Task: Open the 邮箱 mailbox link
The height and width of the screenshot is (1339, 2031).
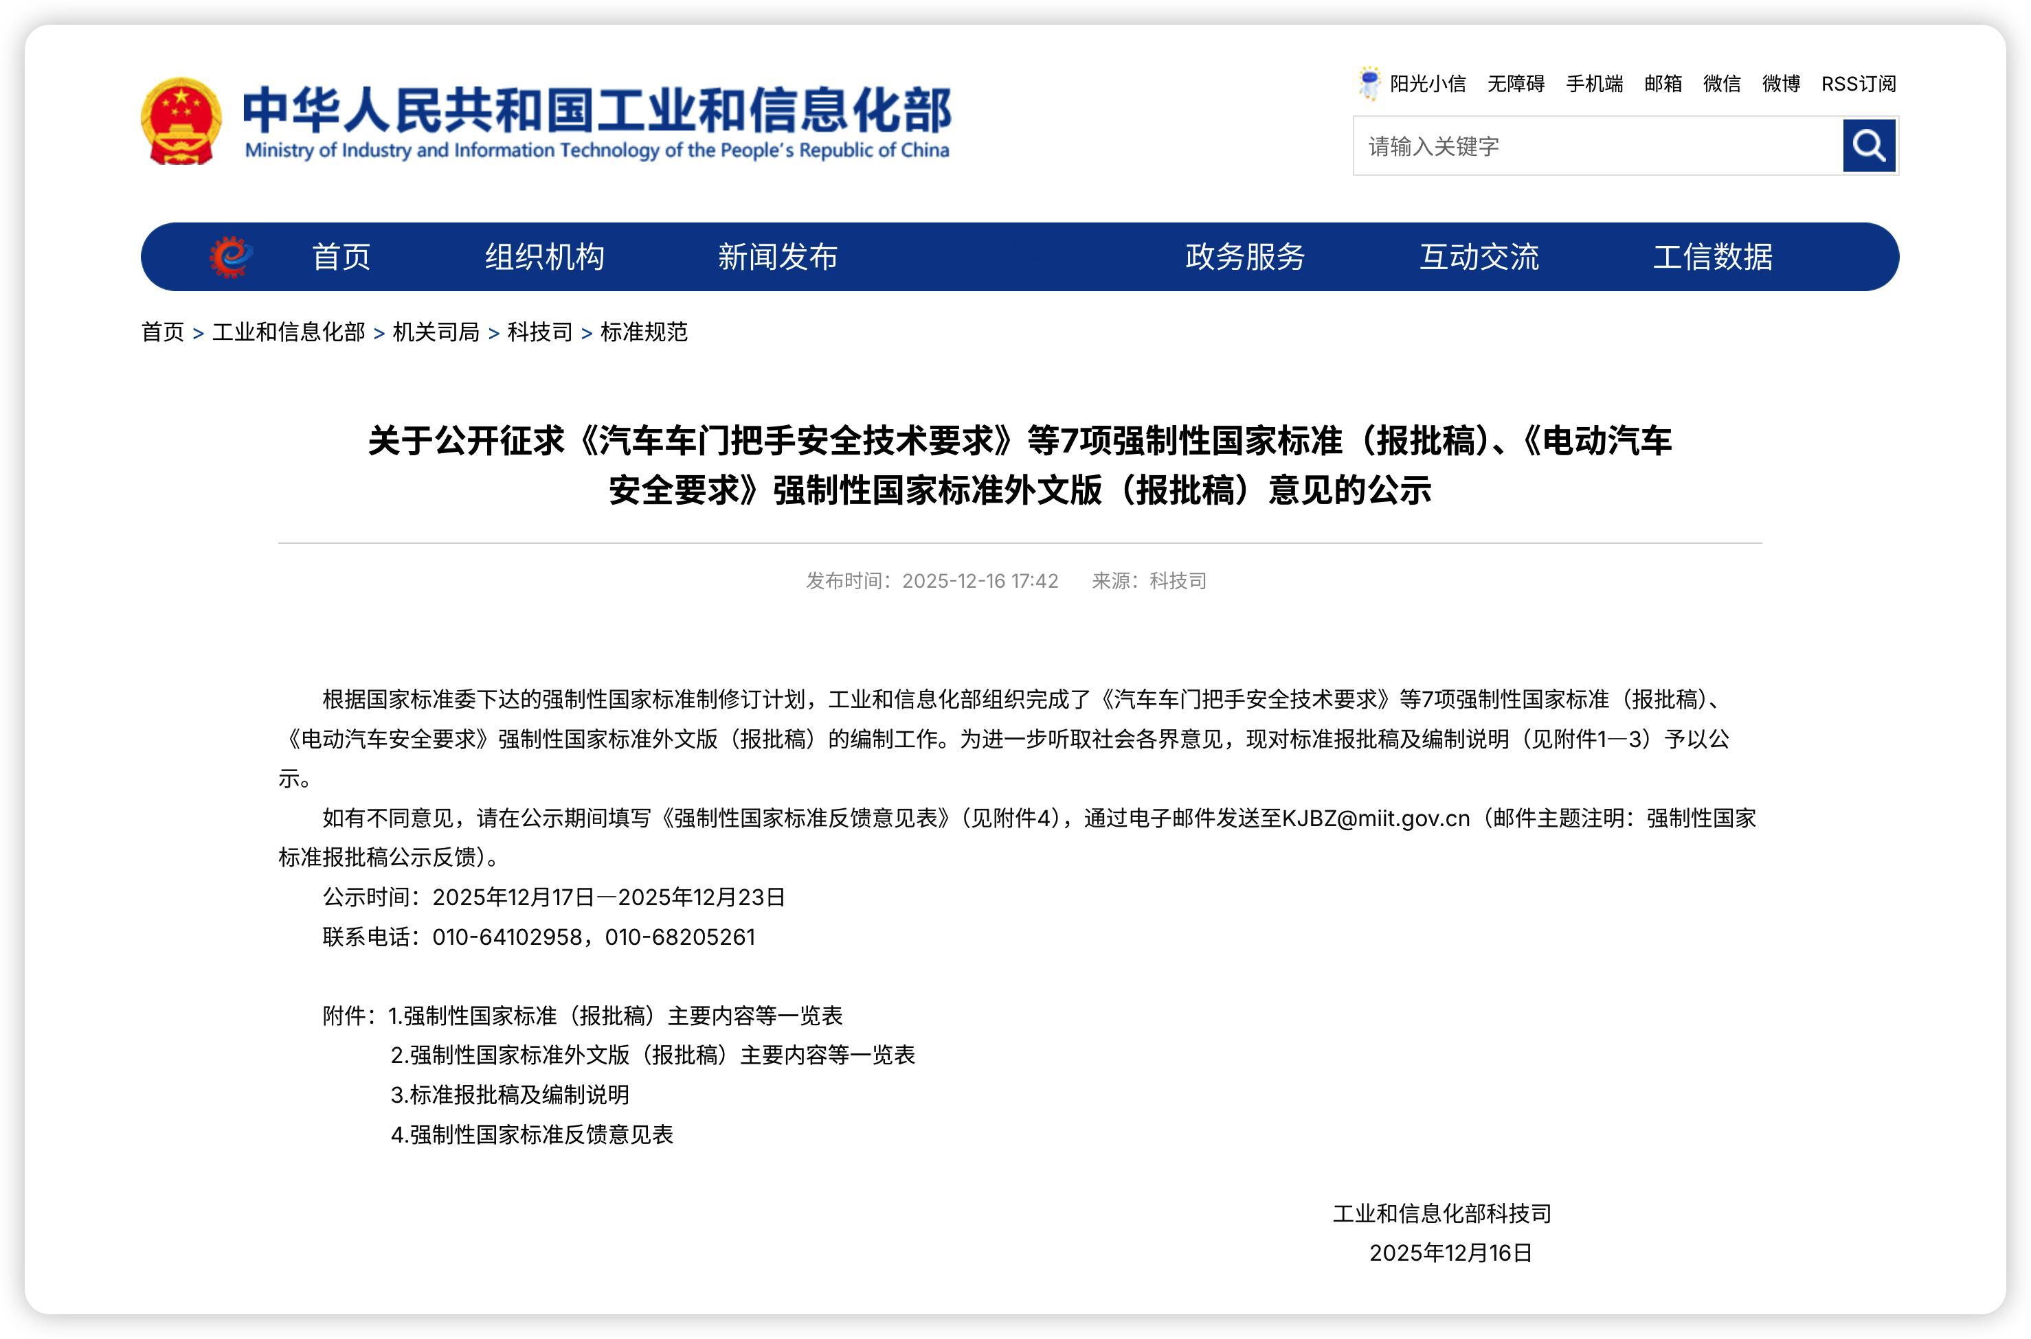Action: pyautogui.click(x=1661, y=84)
